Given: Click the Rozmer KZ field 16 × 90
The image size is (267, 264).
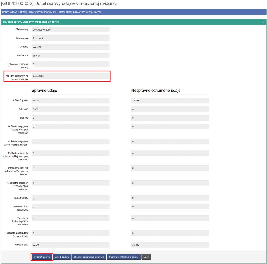Looking at the screenshot, I should (70, 56).
